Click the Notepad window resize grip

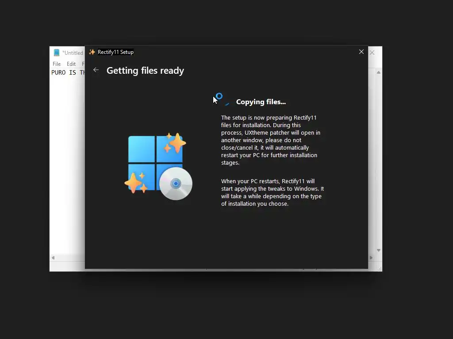[x=379, y=268]
